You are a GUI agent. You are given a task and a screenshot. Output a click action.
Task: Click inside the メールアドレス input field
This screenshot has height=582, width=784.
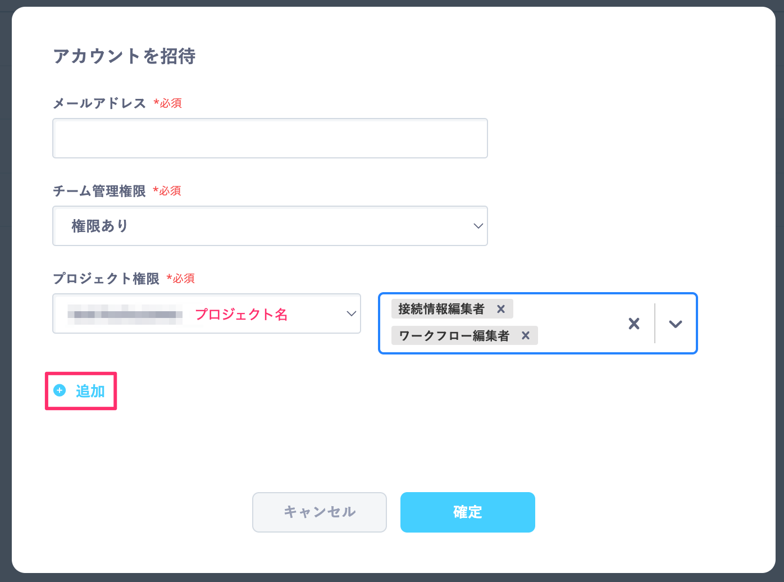point(270,138)
